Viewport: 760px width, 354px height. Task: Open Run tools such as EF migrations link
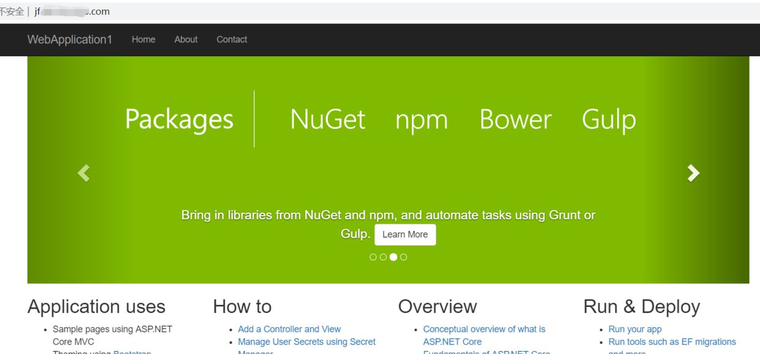click(672, 342)
